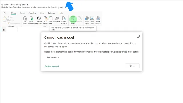Expand See details in error dialog
Viewport: 183px width, 103px height.
click(x=53, y=57)
